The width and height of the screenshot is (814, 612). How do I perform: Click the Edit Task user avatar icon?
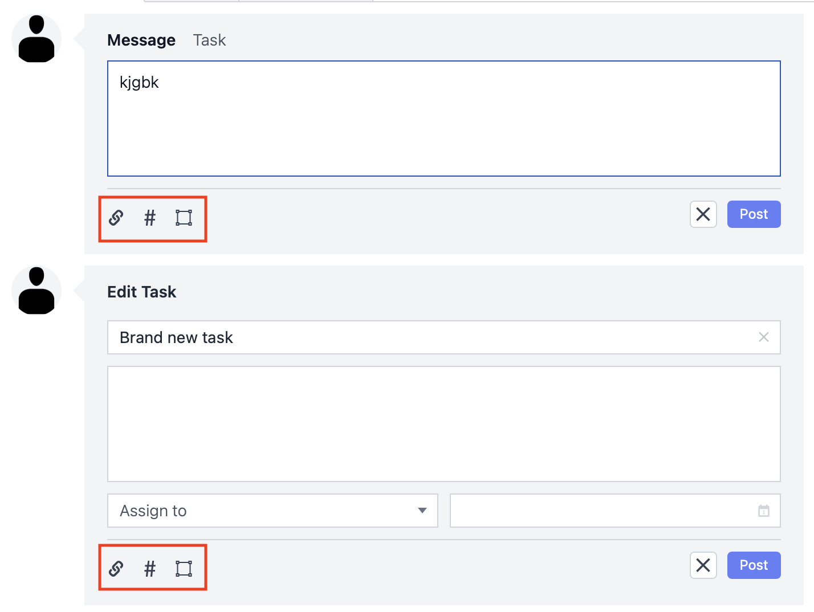point(36,290)
